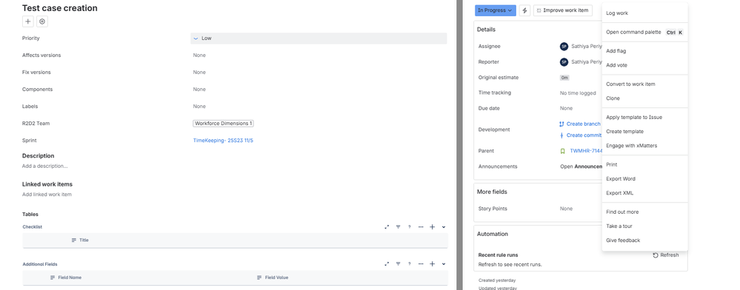Open the Priority Low dropdown
This screenshot has width=740, height=290.
[x=319, y=38]
